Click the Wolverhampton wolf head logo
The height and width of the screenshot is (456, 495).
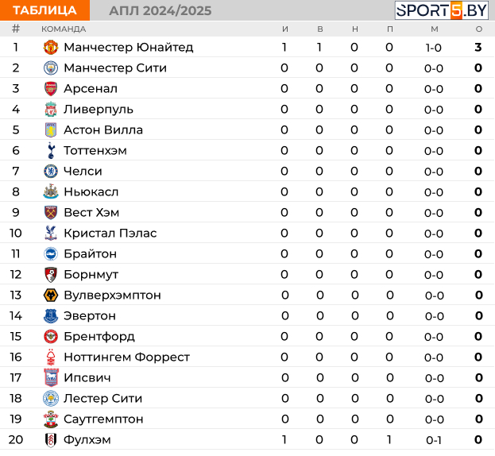[x=51, y=296]
